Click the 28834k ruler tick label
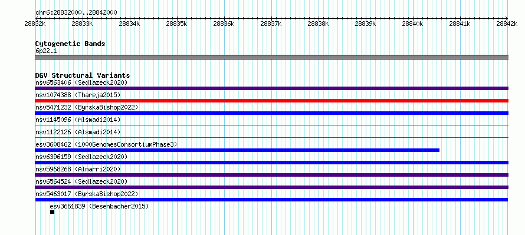This screenshot has height=235, width=525. [x=130, y=24]
